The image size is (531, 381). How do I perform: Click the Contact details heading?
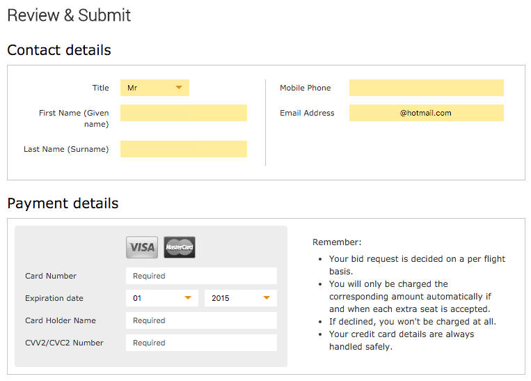(x=59, y=50)
